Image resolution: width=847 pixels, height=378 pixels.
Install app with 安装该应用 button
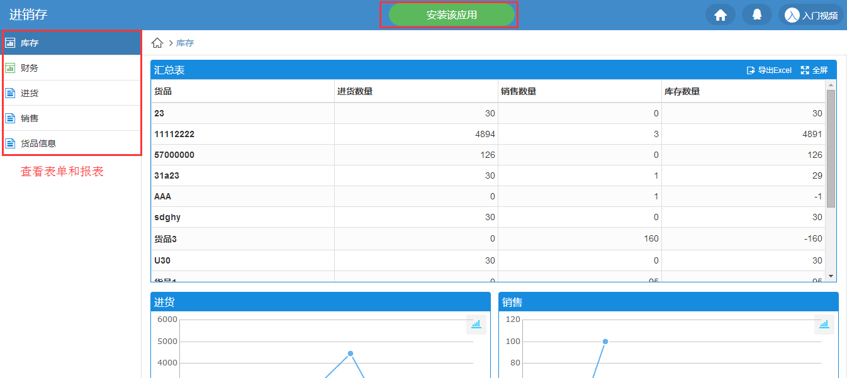[451, 15]
